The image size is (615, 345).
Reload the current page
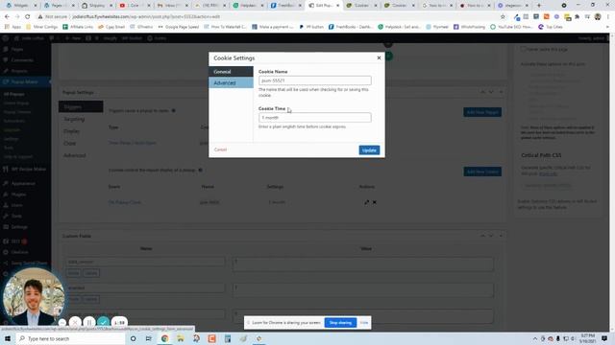click(28, 17)
